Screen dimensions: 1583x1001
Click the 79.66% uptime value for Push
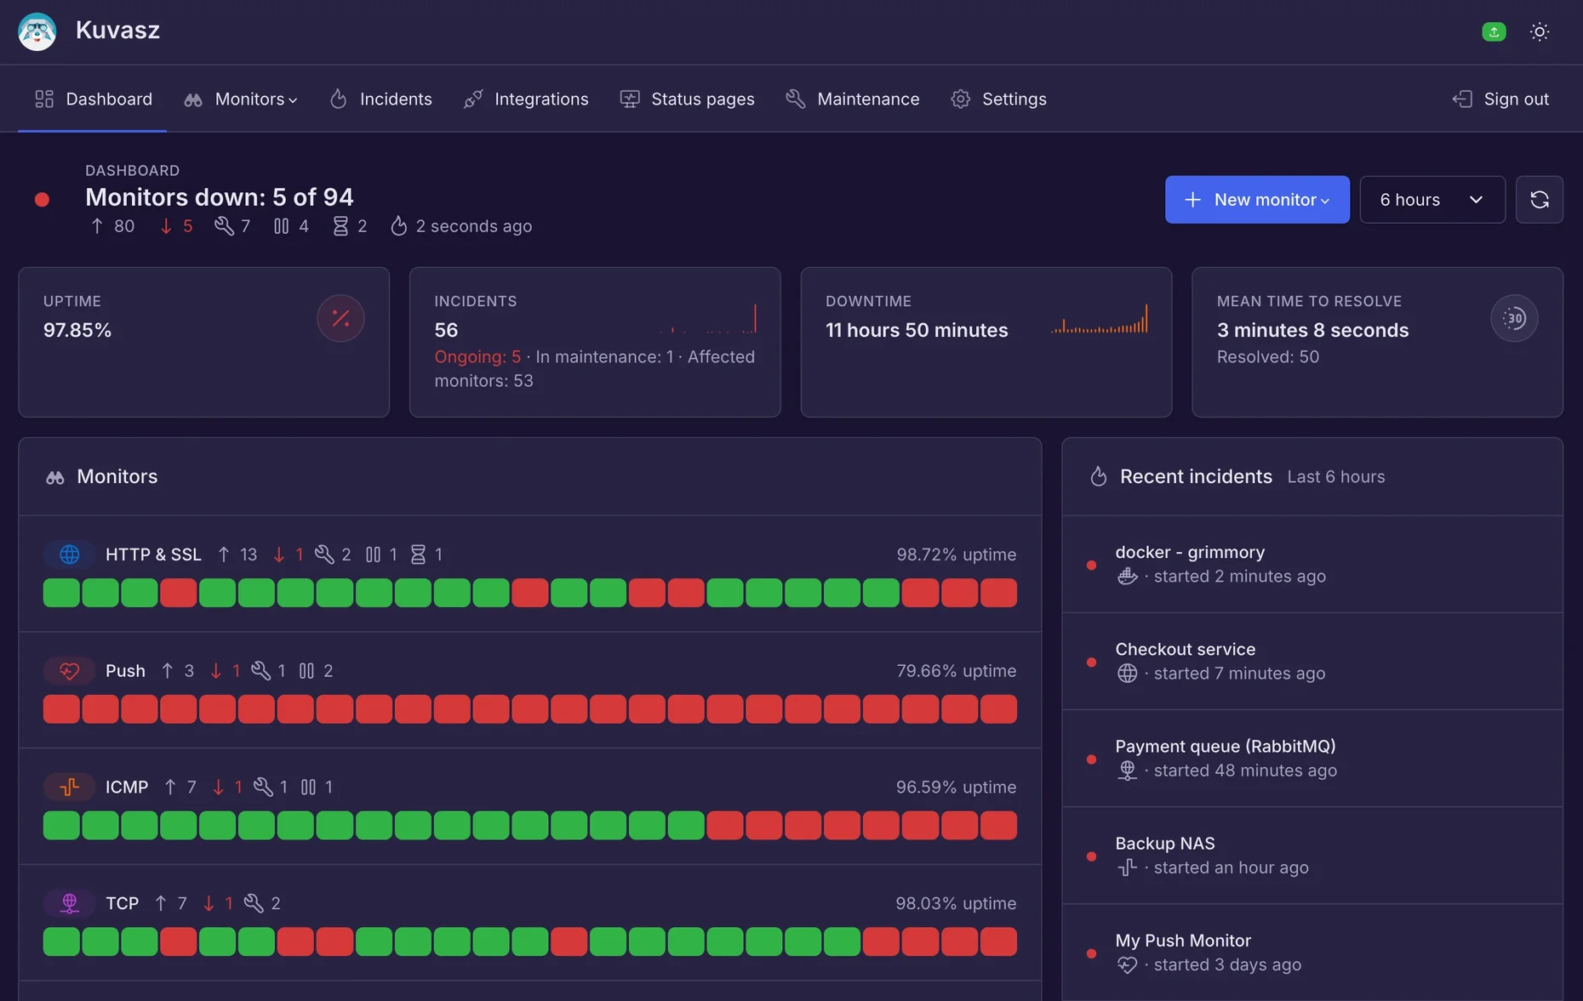pos(956,671)
